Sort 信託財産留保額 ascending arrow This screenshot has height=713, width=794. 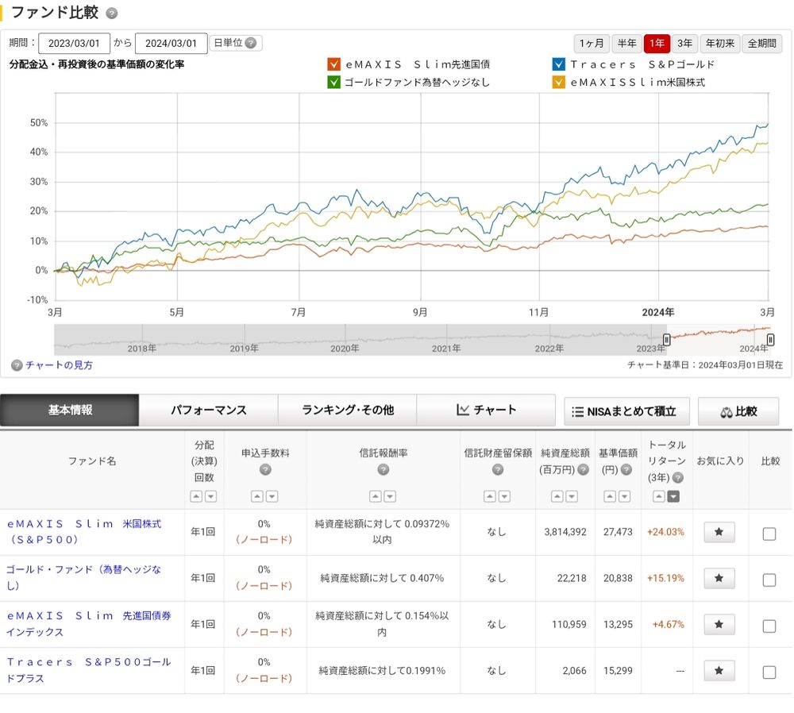coord(490,496)
